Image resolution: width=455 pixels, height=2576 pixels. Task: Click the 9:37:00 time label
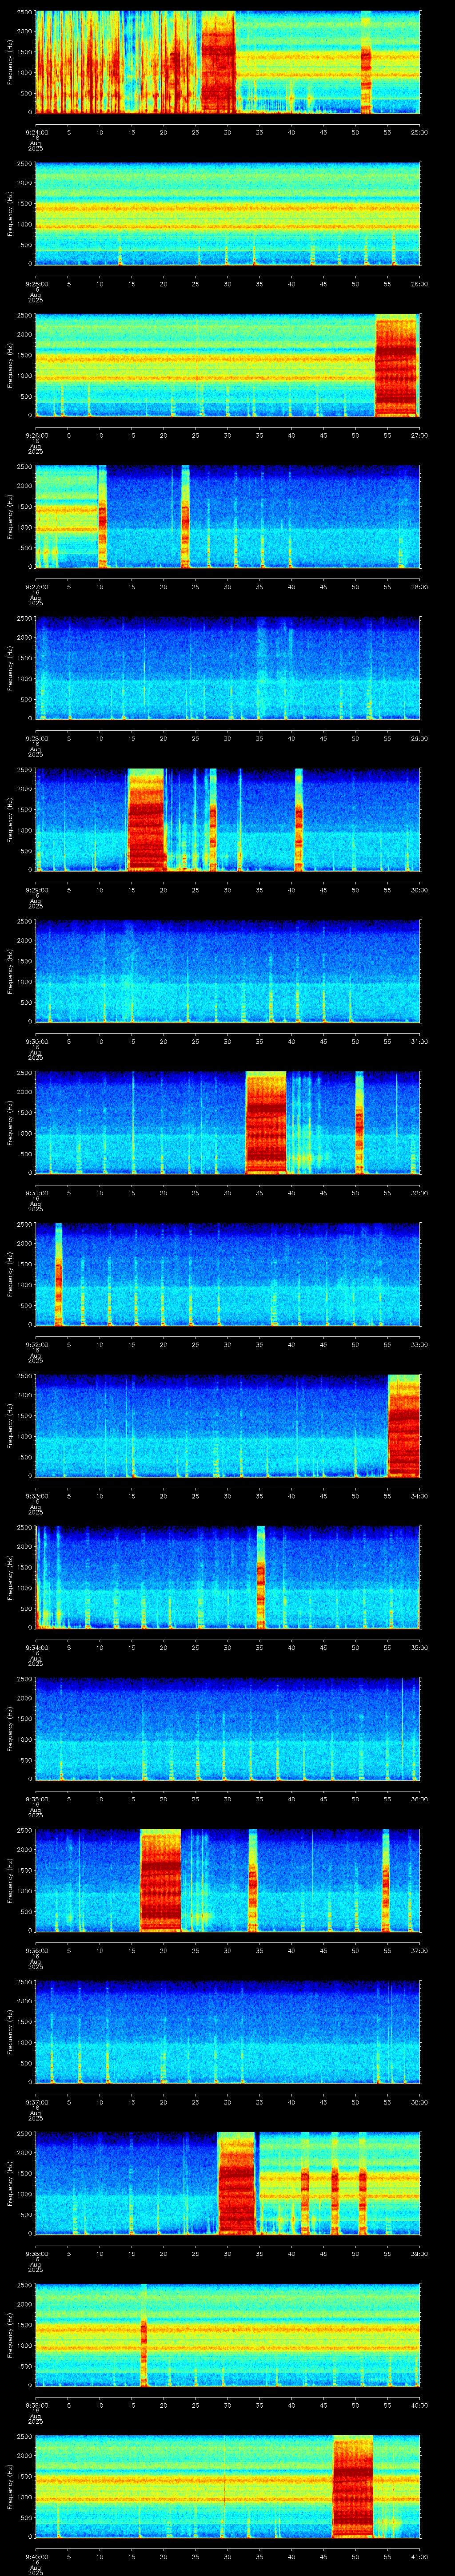pos(36,2102)
